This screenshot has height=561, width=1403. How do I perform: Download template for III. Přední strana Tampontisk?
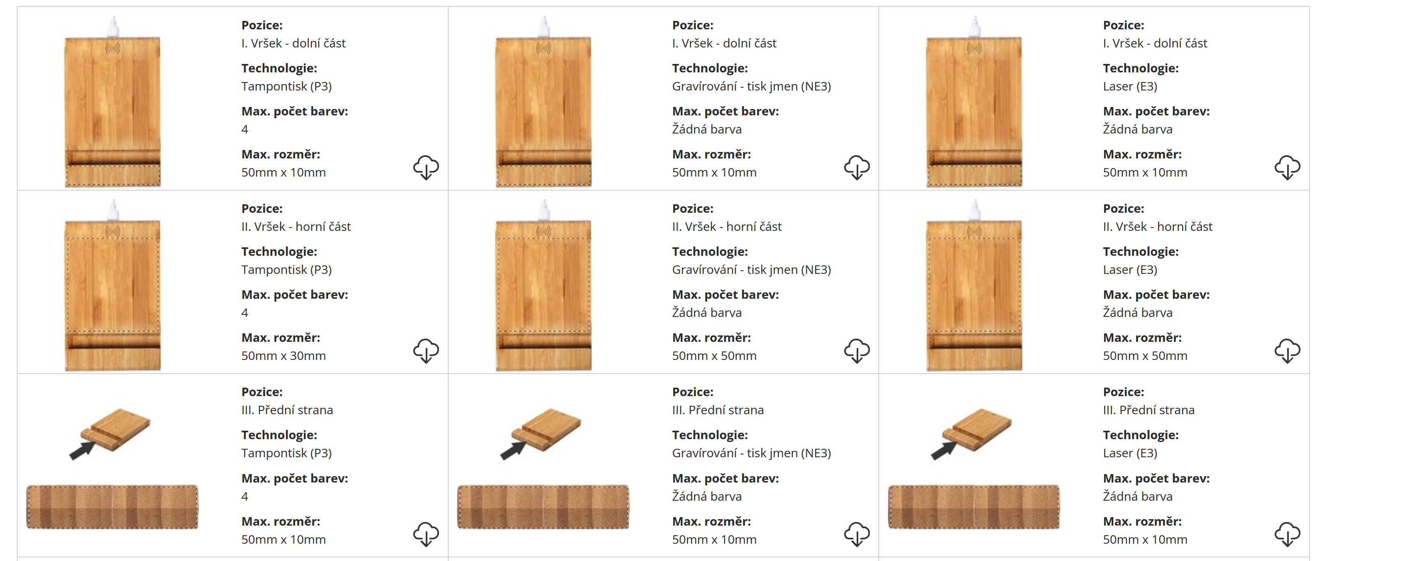click(x=425, y=534)
